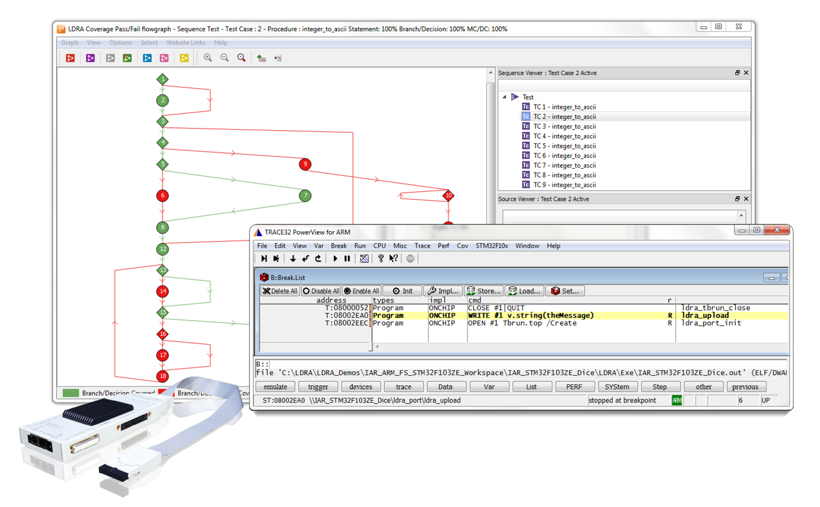
Task: Click the back arrow icon in LDRA toolbar
Action: [278, 58]
